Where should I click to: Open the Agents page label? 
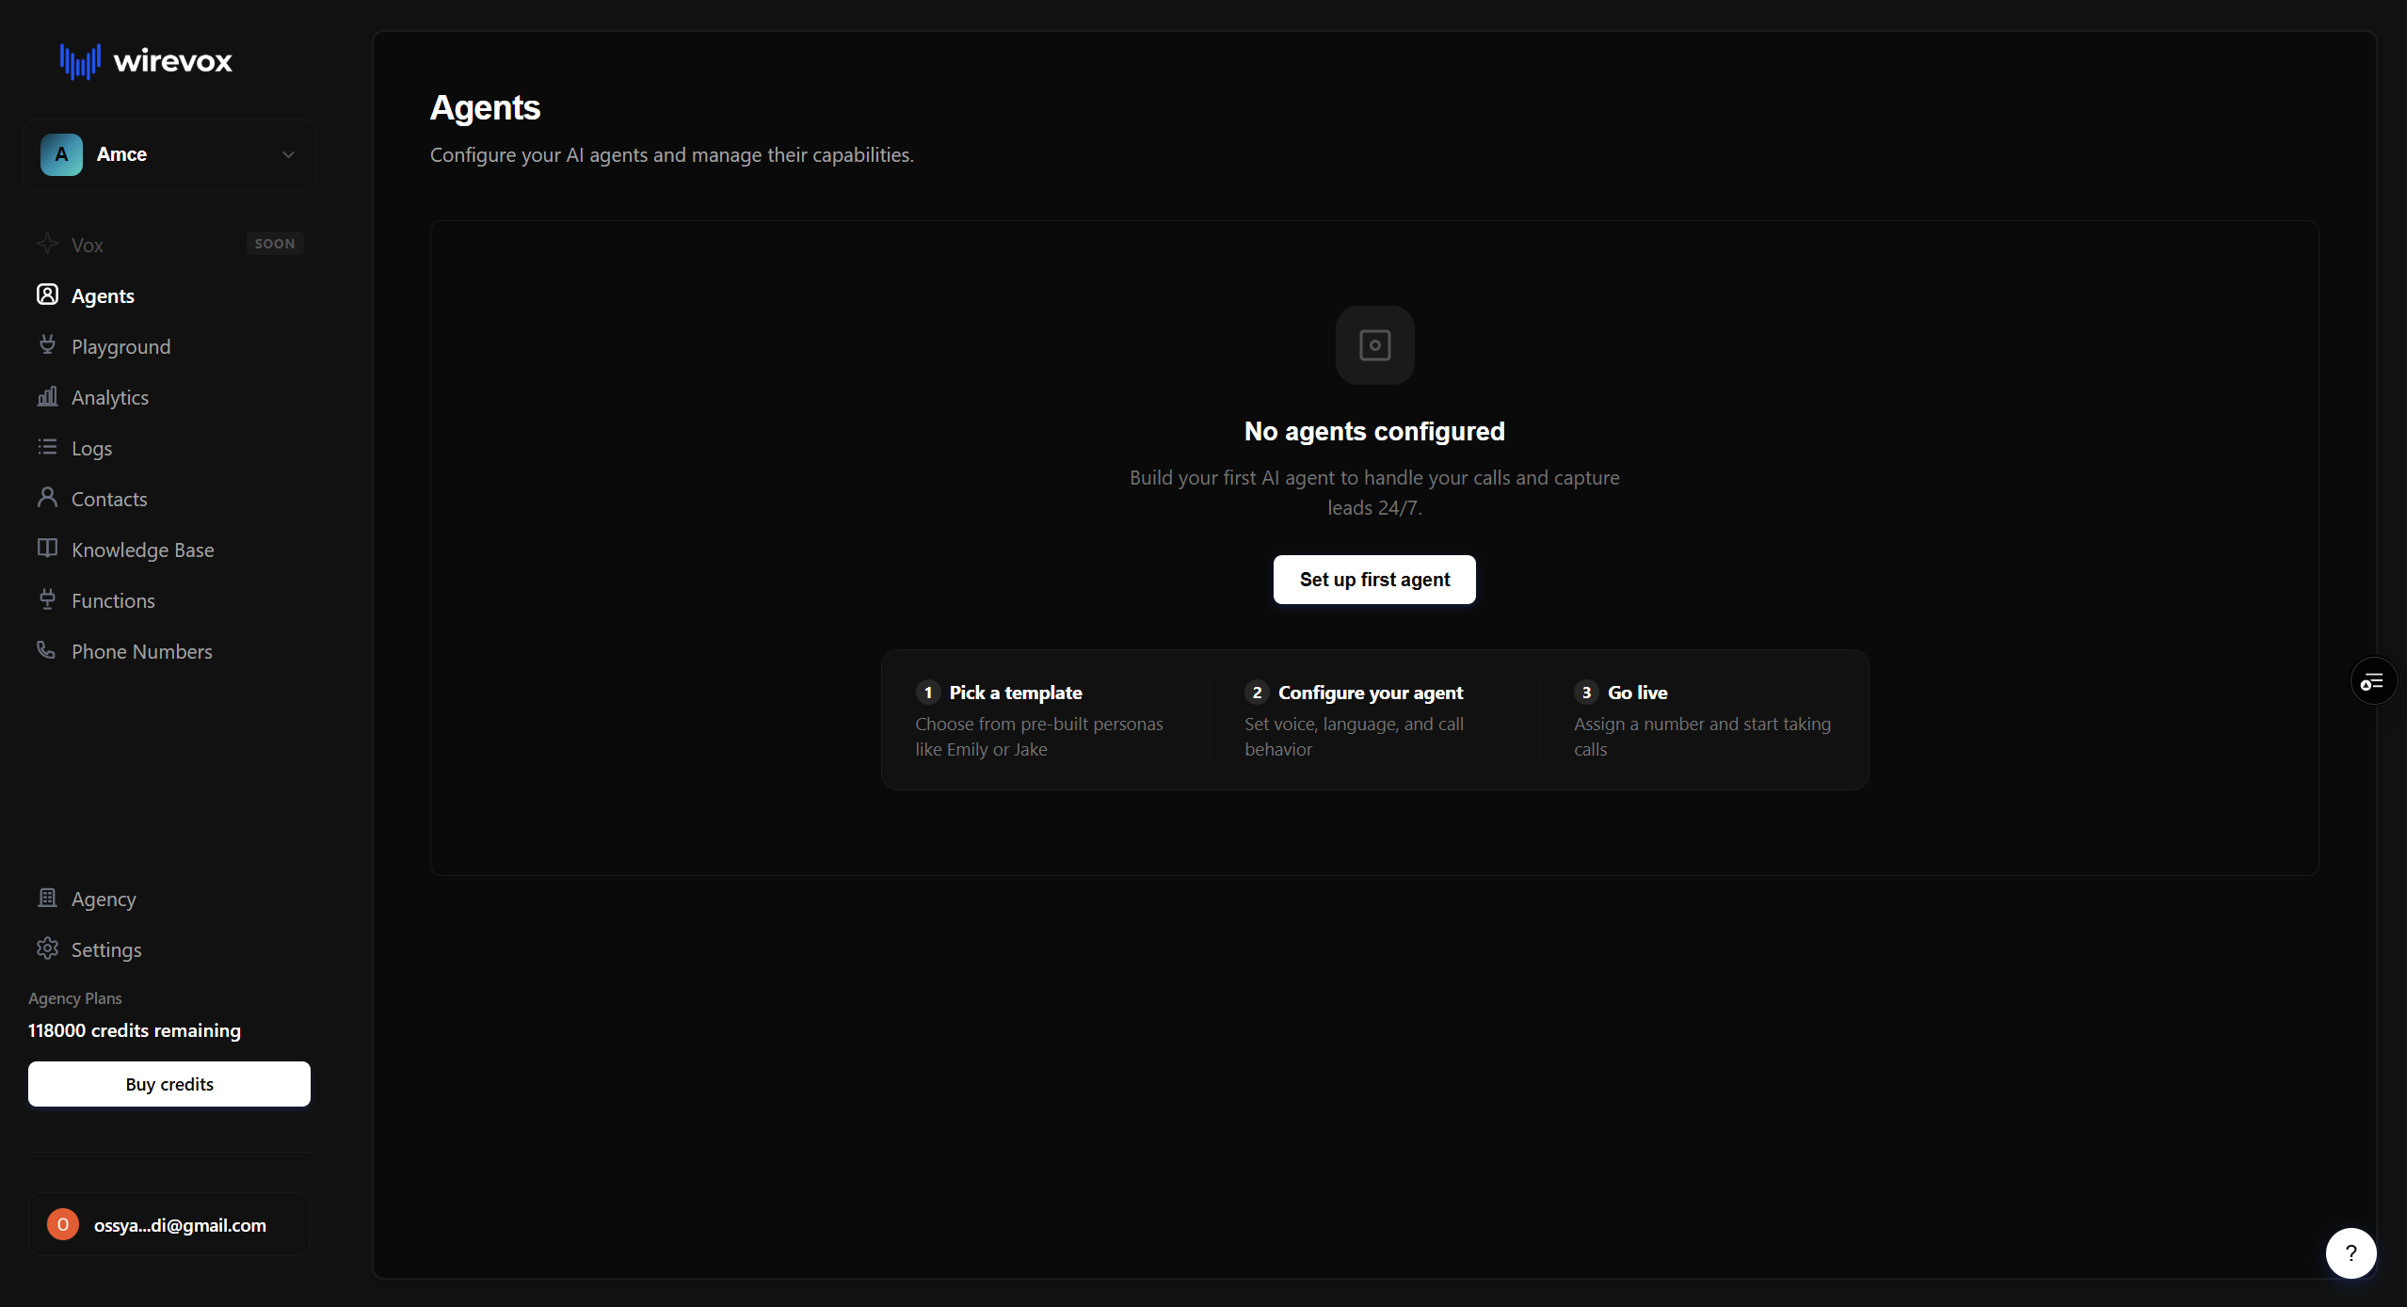[x=103, y=295]
